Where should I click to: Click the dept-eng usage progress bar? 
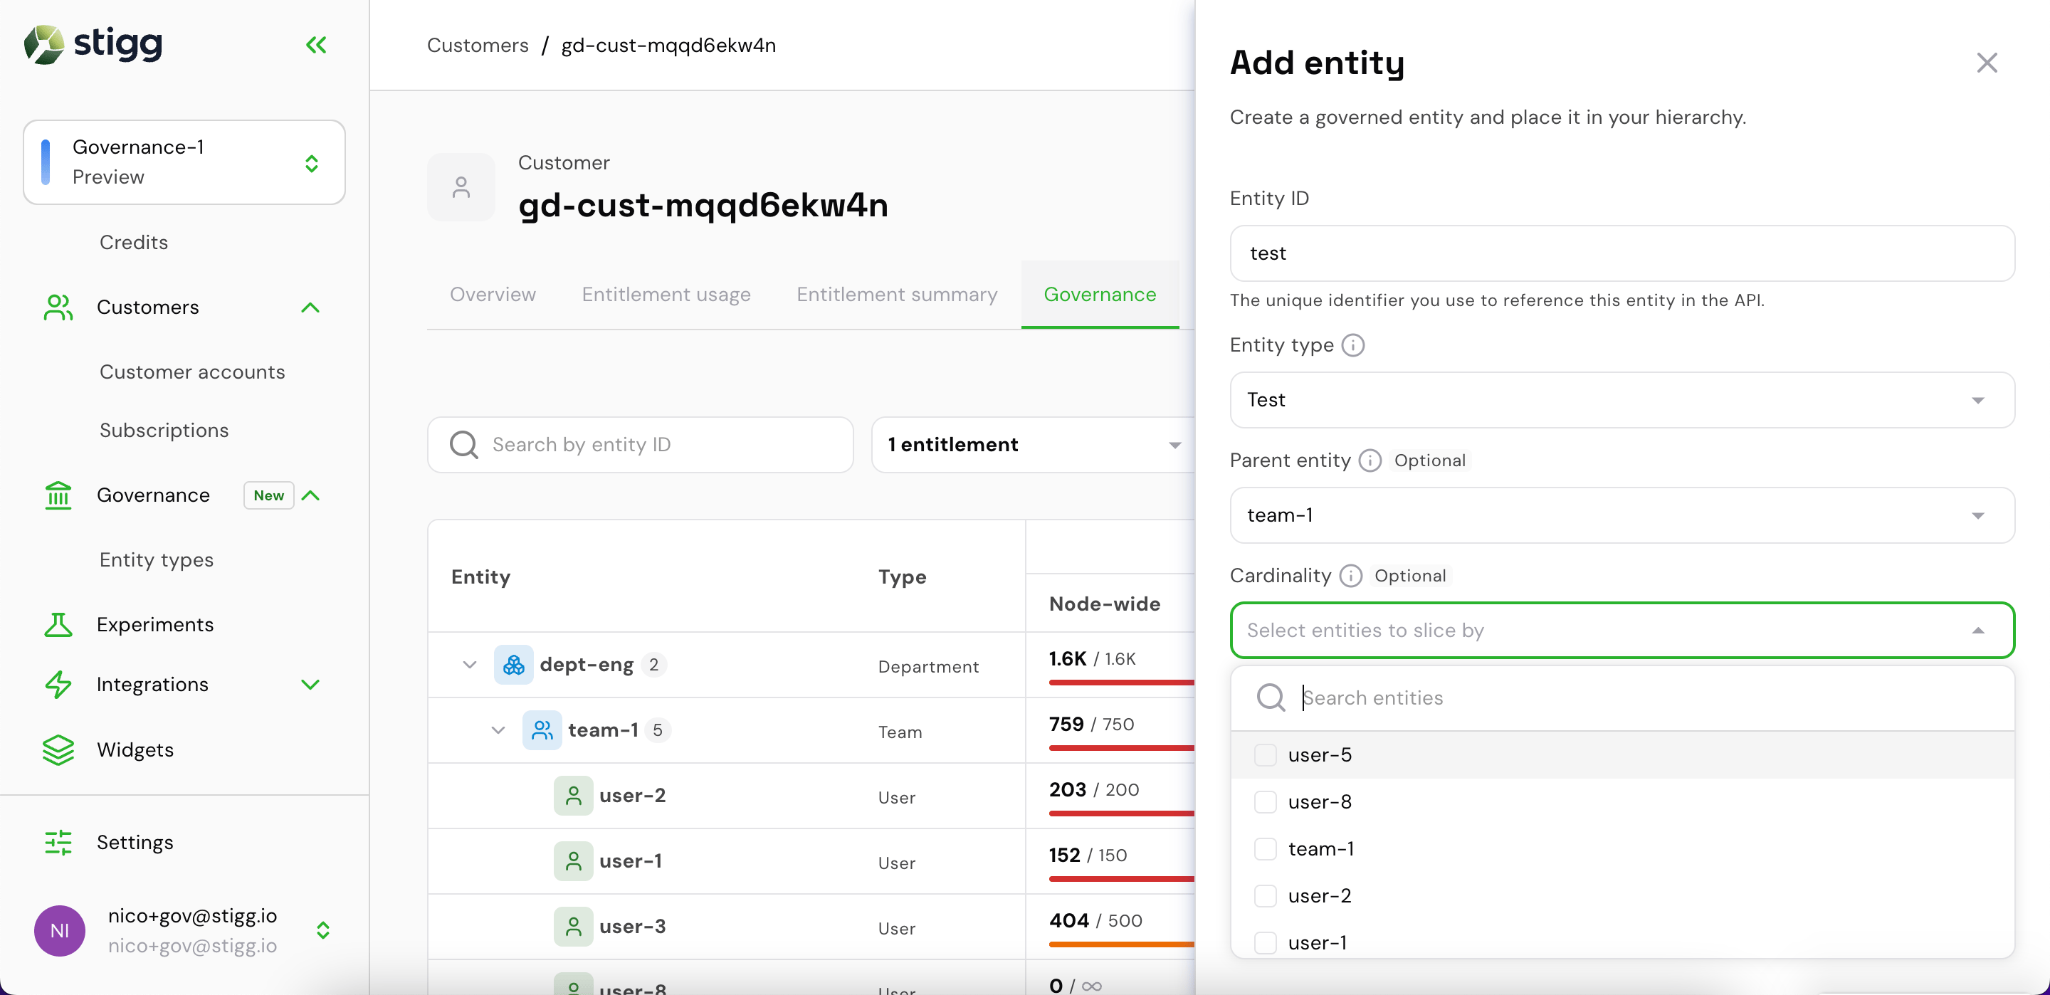click(1120, 682)
